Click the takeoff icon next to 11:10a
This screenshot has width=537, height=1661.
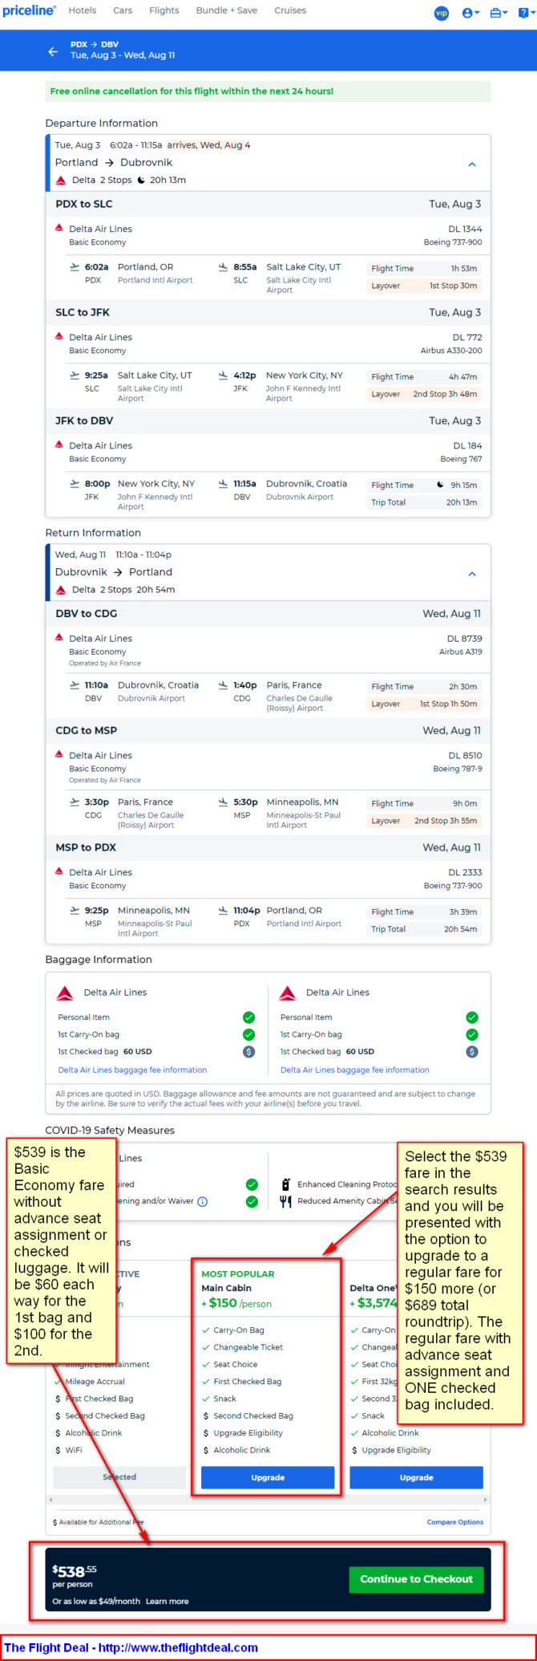tap(75, 684)
